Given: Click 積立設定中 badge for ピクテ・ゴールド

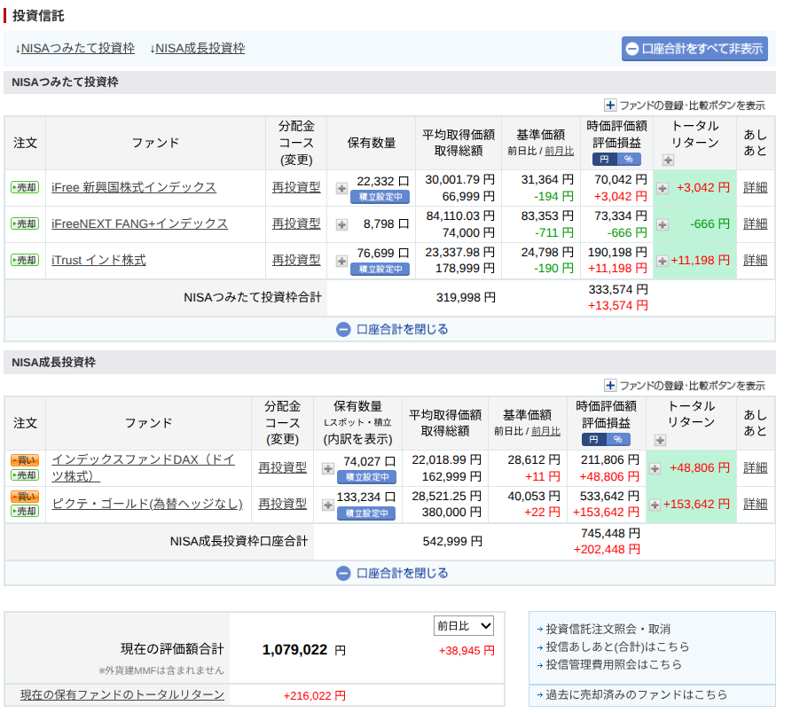Looking at the screenshot, I should (x=366, y=513).
